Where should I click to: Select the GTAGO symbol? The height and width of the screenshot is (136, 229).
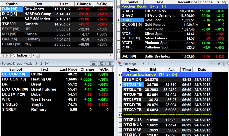pos(132,16)
